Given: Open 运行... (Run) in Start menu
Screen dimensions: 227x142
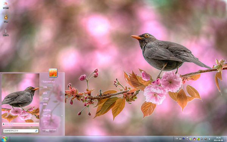Looking at the screenshot, I should click(46, 121).
